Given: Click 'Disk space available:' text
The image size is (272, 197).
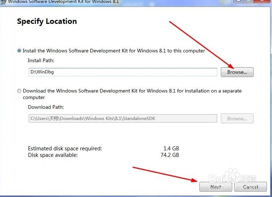Looking at the screenshot, I should pos(53,155).
